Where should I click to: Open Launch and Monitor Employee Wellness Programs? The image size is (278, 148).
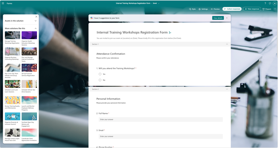[x=29, y=104]
